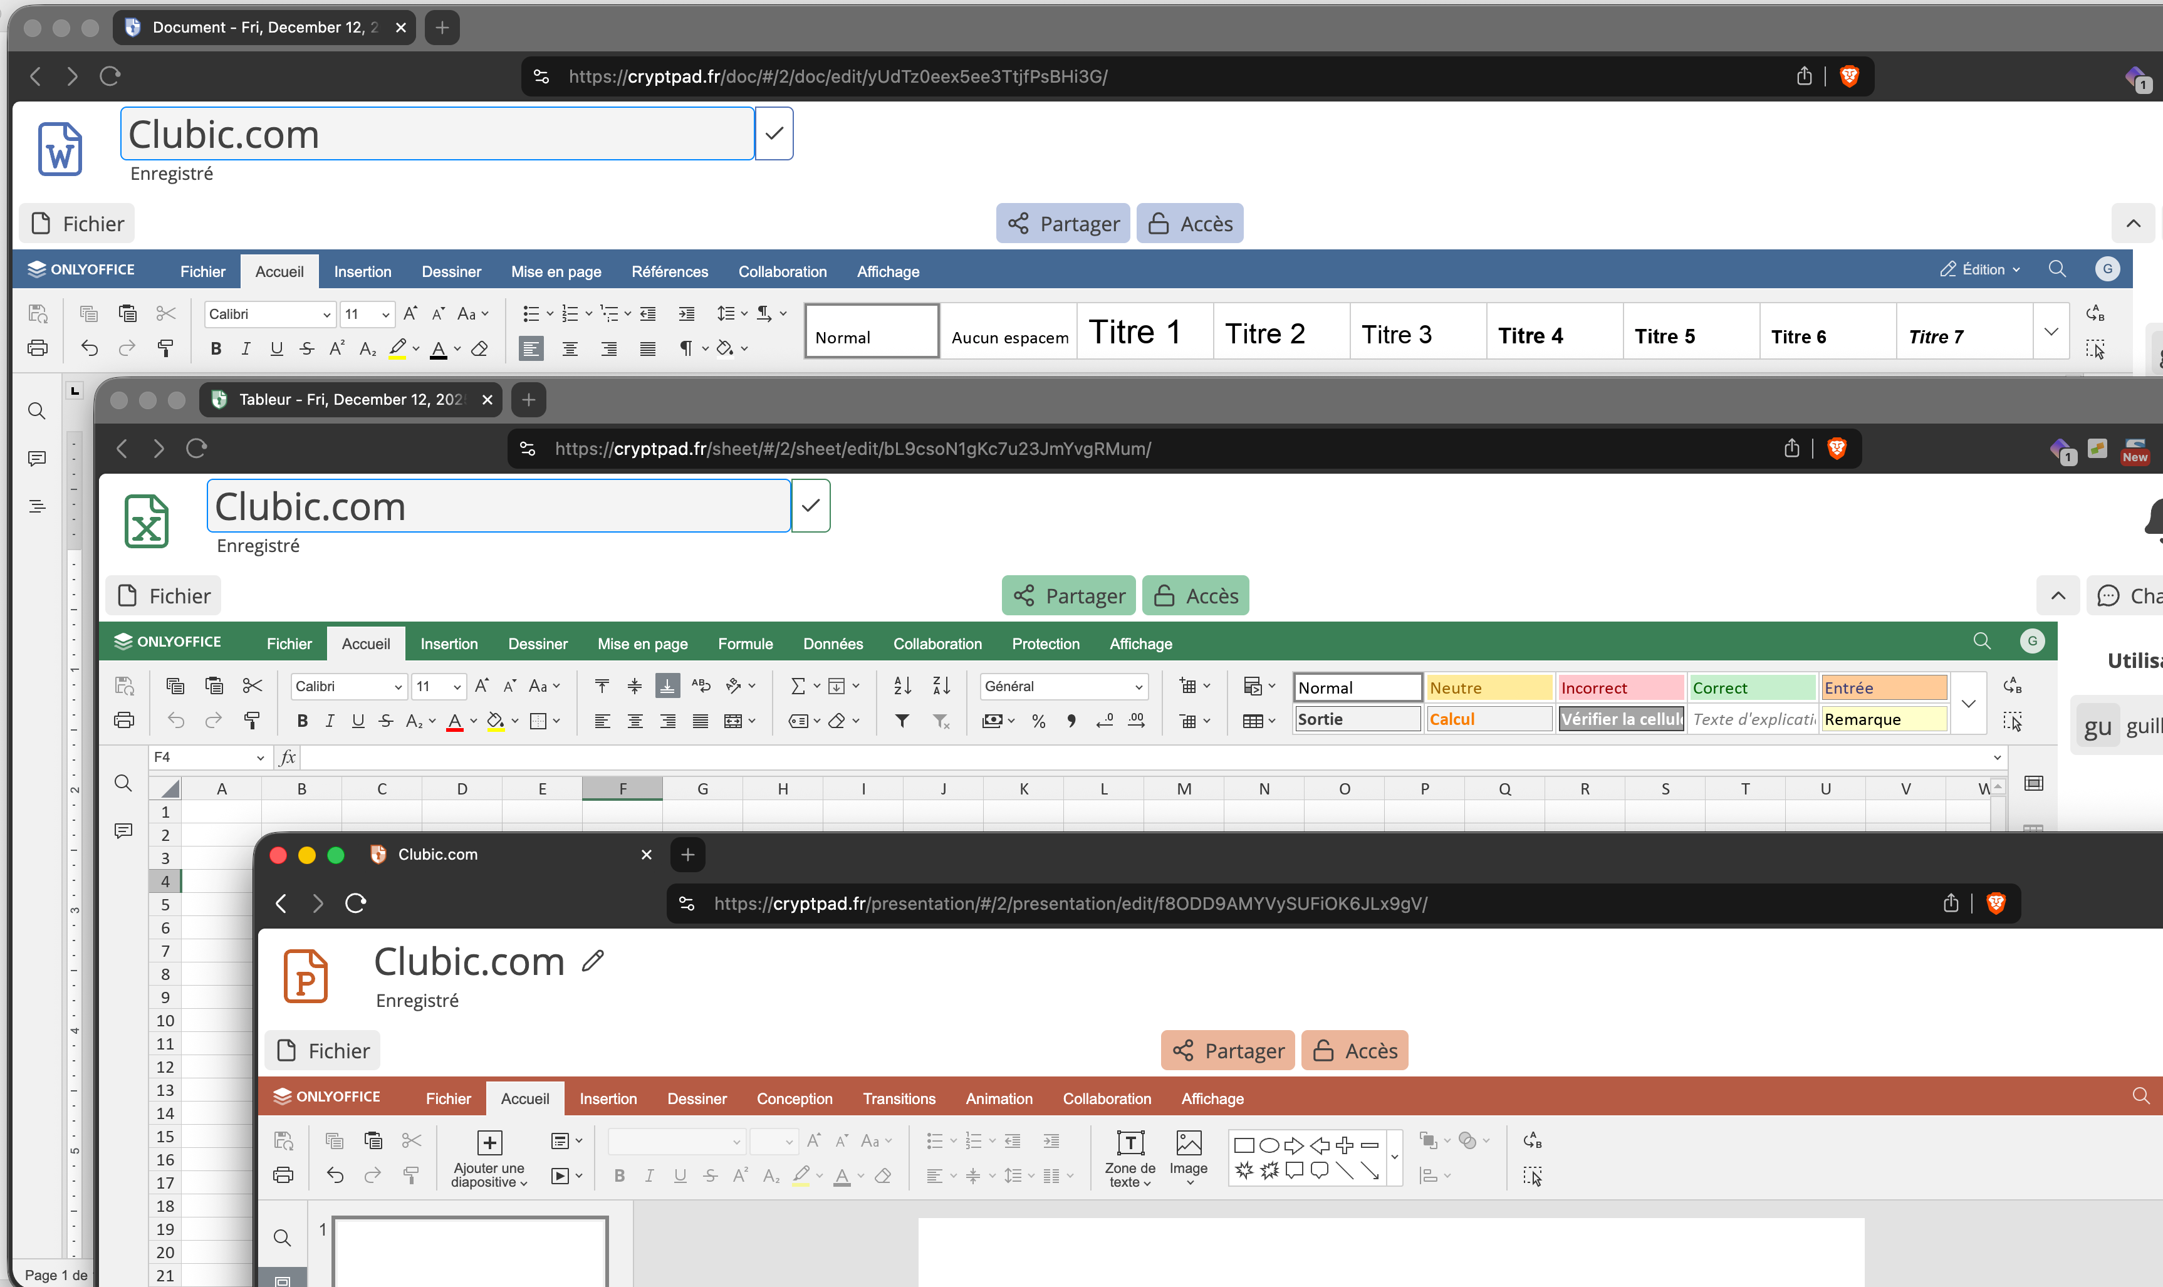This screenshot has width=2163, height=1287.
Task: Click the Image insert icon in presentation toolbar
Action: (1188, 1143)
